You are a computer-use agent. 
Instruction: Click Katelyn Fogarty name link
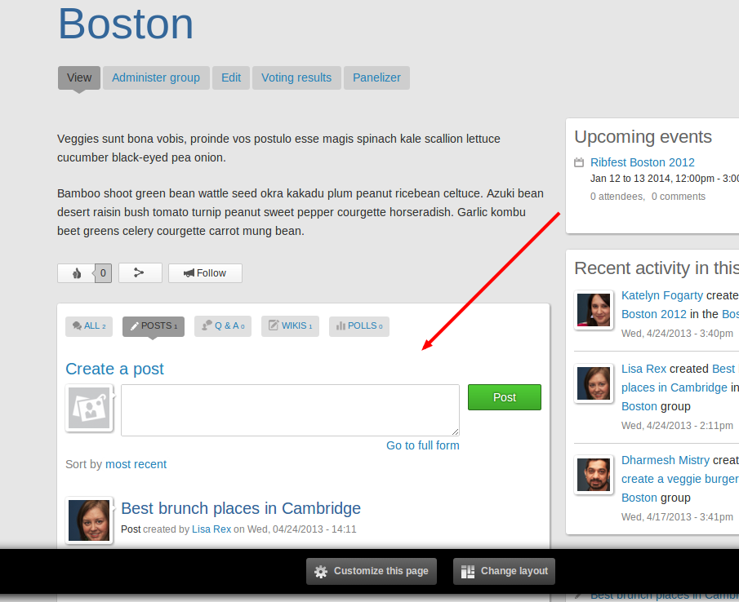pyautogui.click(x=662, y=295)
